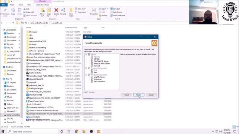Viewport: 239px width, 134px height.
Task: Open the Easy access dropdown
Action: click(x=81, y=12)
